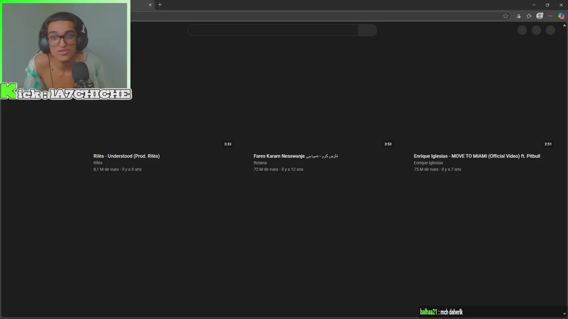Go to Rilès channel name link
This screenshot has height=319, width=568.
click(x=98, y=163)
